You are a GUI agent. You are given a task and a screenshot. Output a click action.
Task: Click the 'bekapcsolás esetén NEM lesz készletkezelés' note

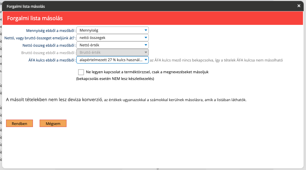click(115, 79)
